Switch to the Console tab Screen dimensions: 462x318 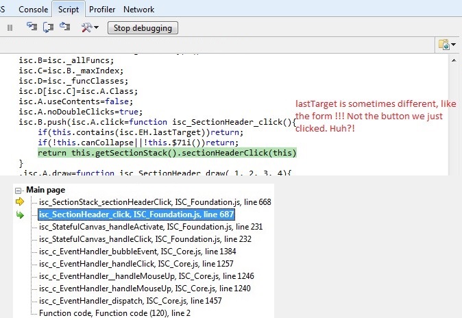(x=33, y=10)
